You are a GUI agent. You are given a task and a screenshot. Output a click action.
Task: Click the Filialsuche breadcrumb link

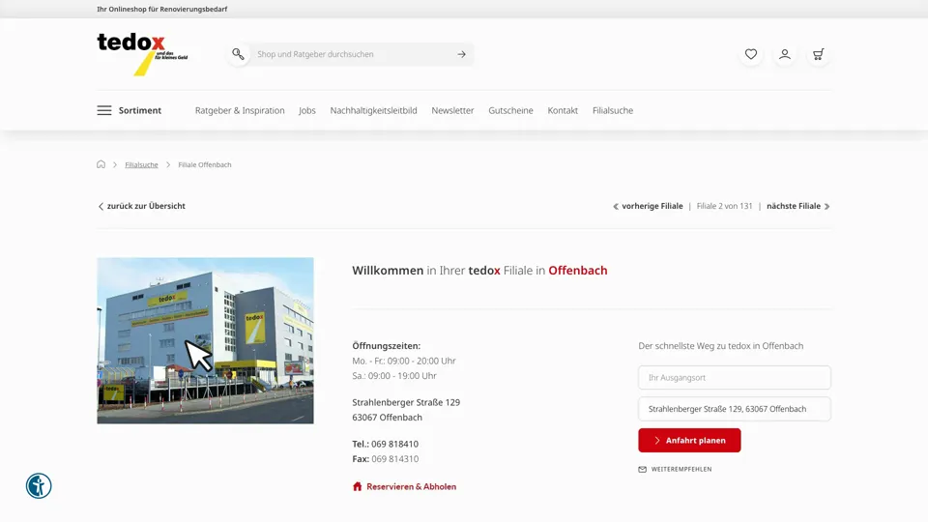pyautogui.click(x=141, y=164)
